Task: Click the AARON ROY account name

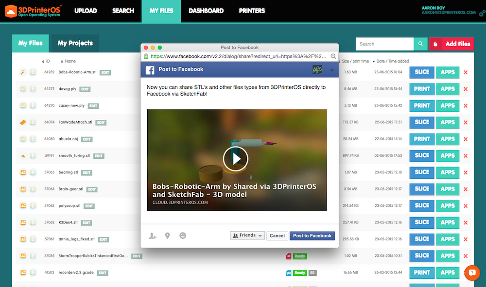Action: click(x=434, y=8)
